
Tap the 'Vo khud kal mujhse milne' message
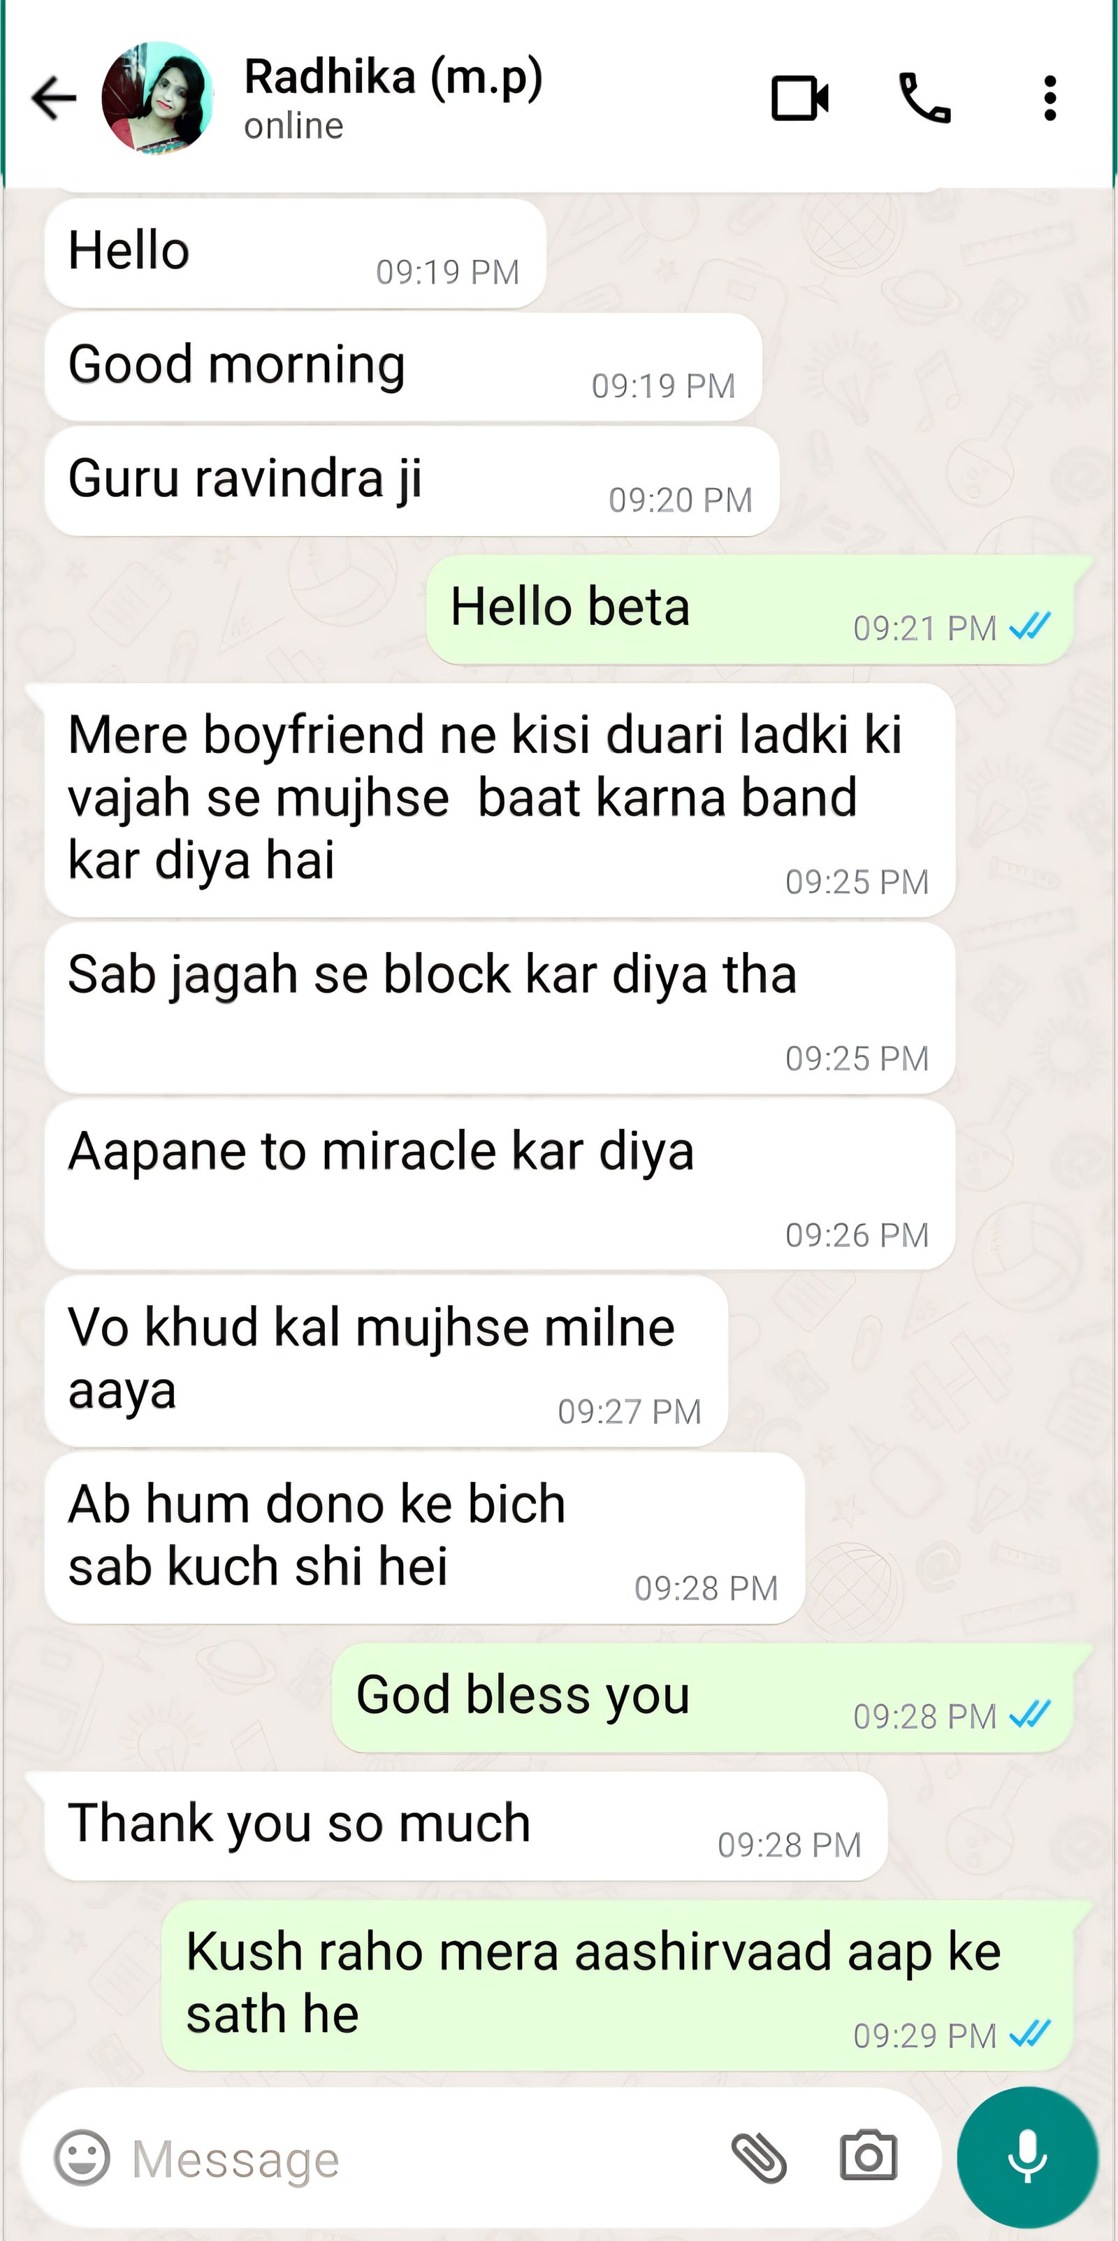(x=386, y=1362)
